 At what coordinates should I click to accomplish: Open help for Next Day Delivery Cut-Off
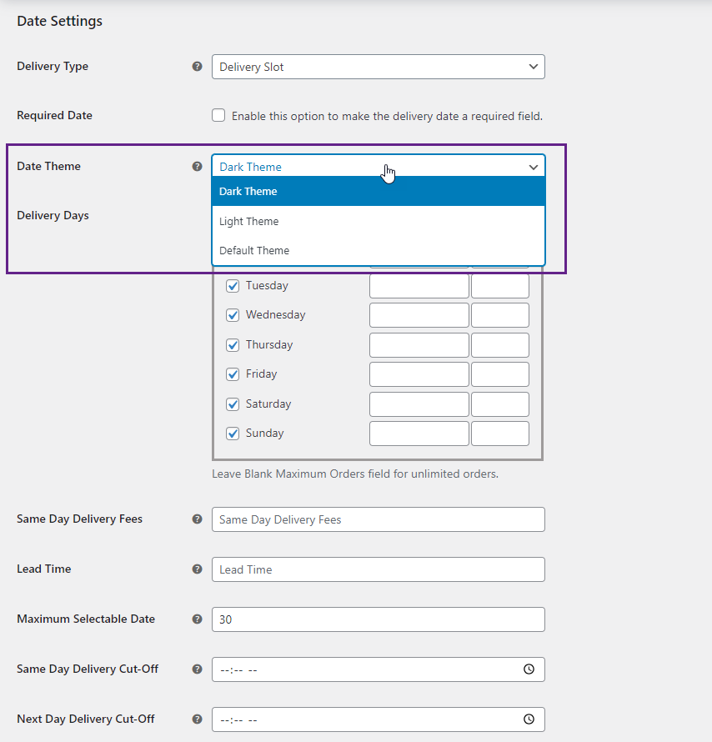(x=198, y=719)
